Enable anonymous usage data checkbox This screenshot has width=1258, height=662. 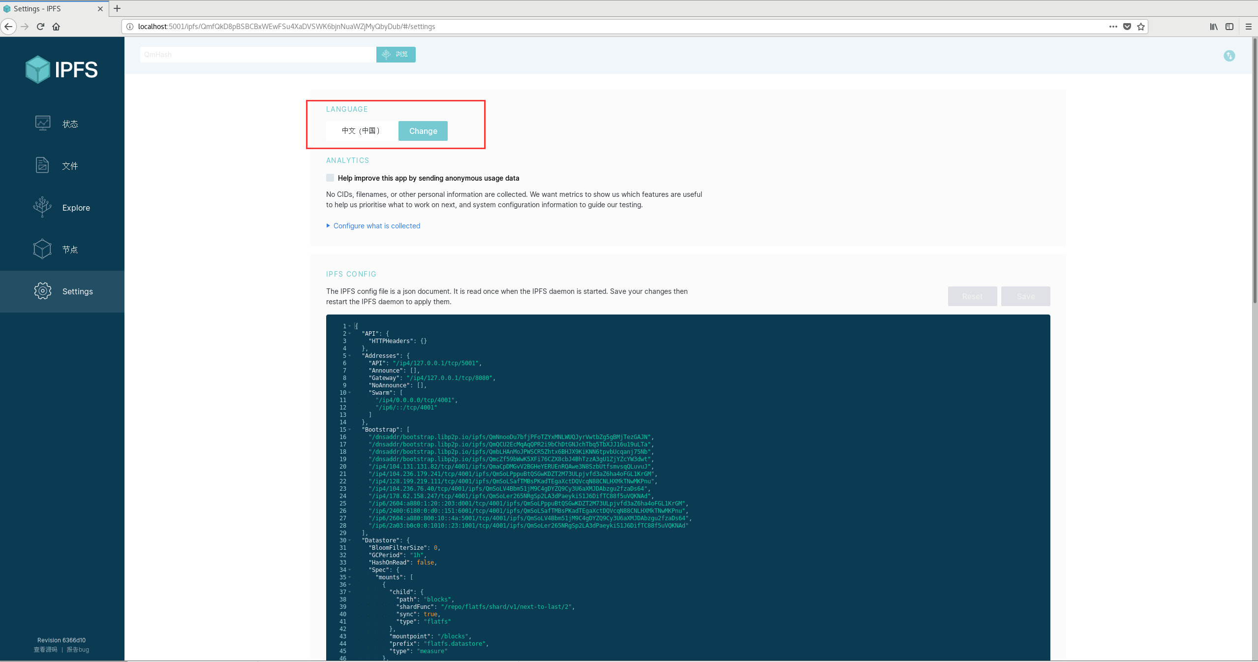click(x=330, y=178)
